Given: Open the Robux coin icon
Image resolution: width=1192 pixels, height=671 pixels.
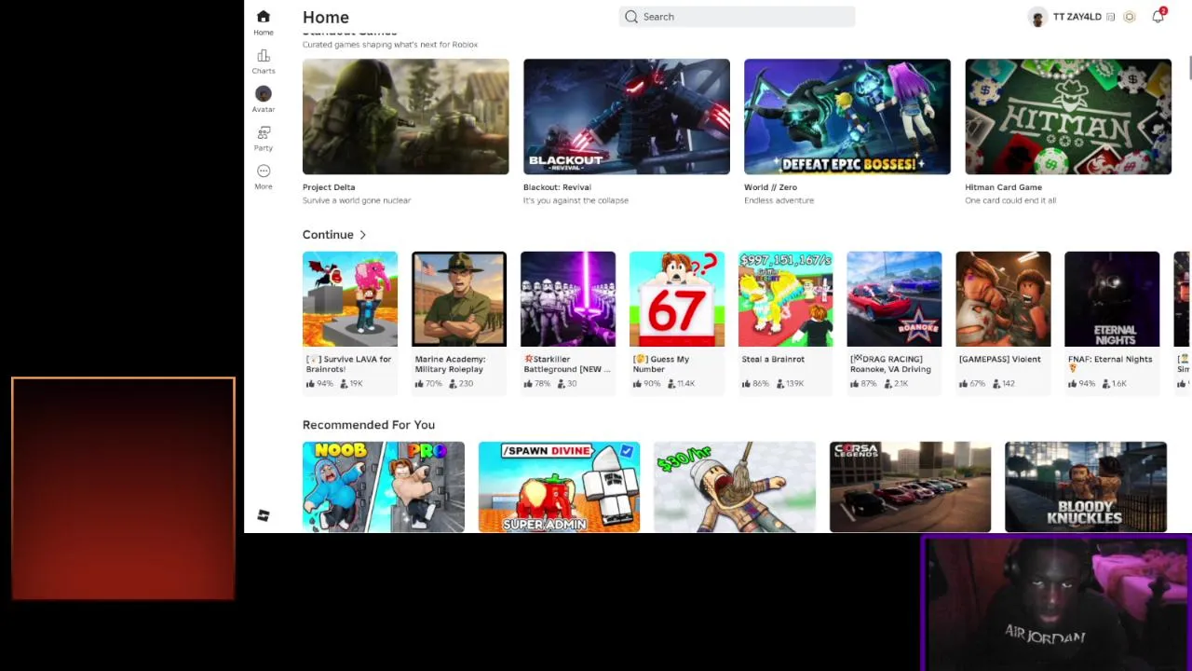Looking at the screenshot, I should [1130, 17].
